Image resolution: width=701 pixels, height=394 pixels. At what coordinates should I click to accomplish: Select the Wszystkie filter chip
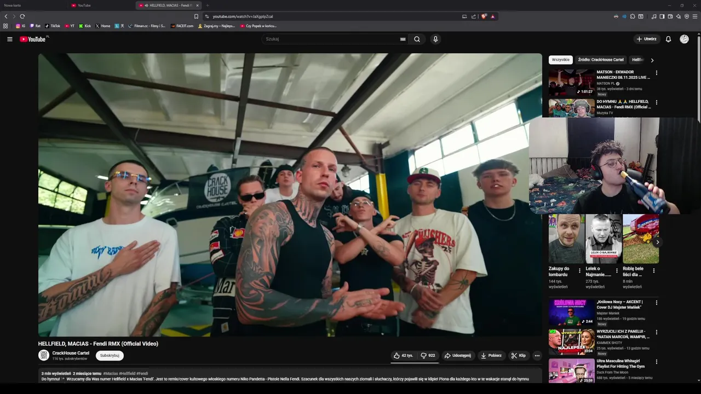point(560,60)
